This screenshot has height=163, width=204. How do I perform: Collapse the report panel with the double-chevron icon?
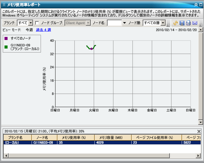pos(195,5)
